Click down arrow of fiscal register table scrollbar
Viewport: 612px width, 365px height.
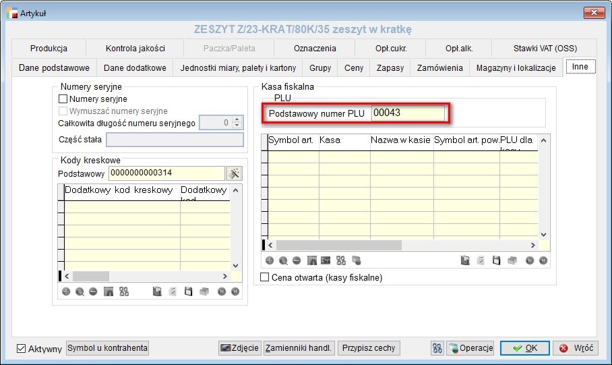click(543, 235)
